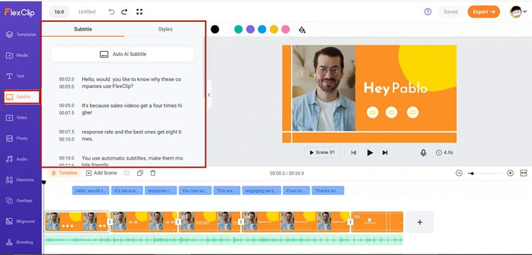Collapse the subtitle side panel arrow
The width and height of the screenshot is (532, 255).
tap(209, 95)
